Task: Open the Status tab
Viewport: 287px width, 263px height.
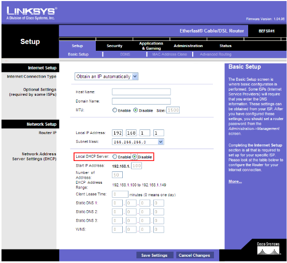Action: click(225, 46)
